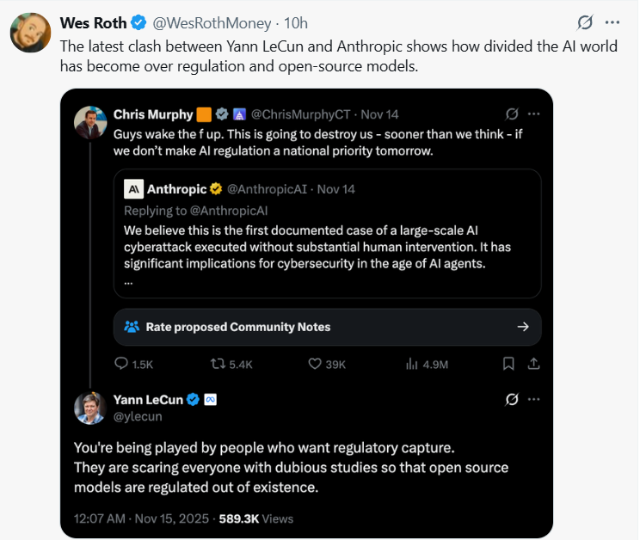Bookmark Chris Murphy's tweet
640x540 pixels.
509,364
